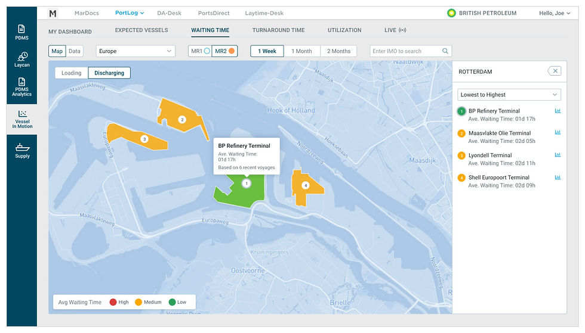
Task: Click orange number 2 badge in list
Action: [x=461, y=133]
